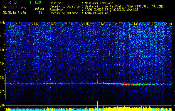Click the 2131 time marker
Screen dimensions: 175x111
click(x=19, y=24)
